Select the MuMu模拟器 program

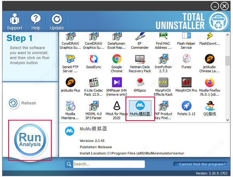click(140, 108)
